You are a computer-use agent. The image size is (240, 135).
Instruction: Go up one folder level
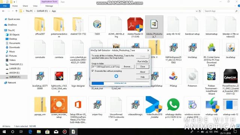pos(16,11)
